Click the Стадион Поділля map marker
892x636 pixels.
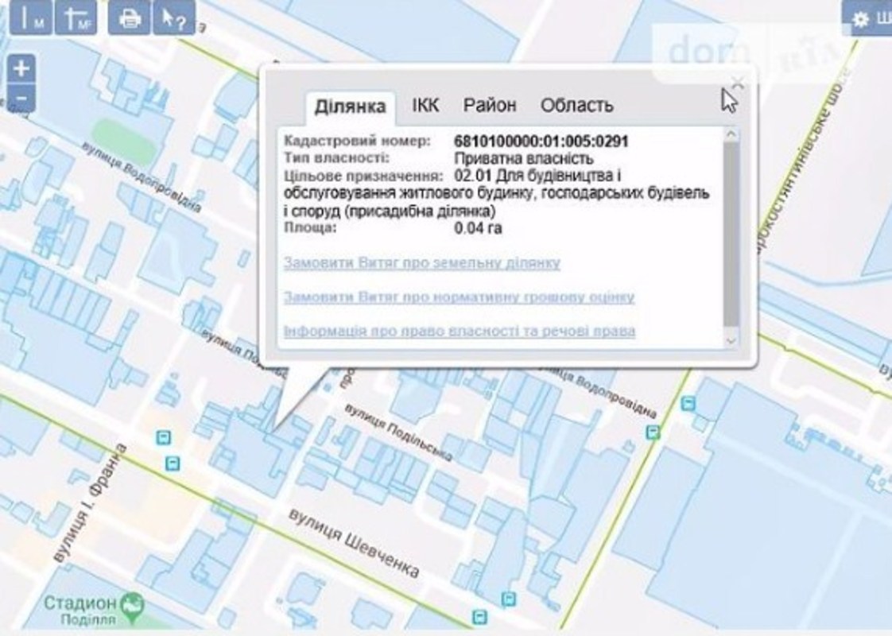[134, 603]
